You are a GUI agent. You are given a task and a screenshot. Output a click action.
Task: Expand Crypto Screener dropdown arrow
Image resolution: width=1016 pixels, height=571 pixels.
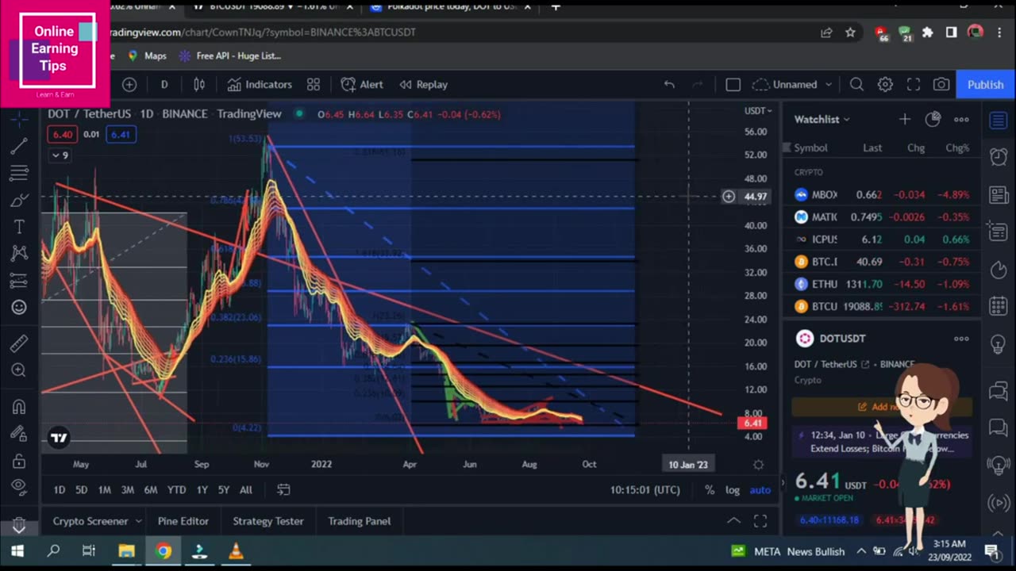138,521
